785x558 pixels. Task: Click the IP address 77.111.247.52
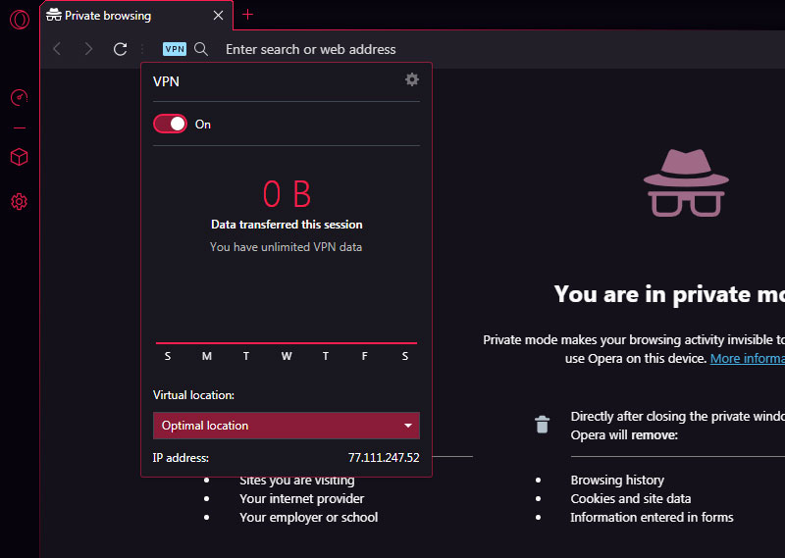384,457
